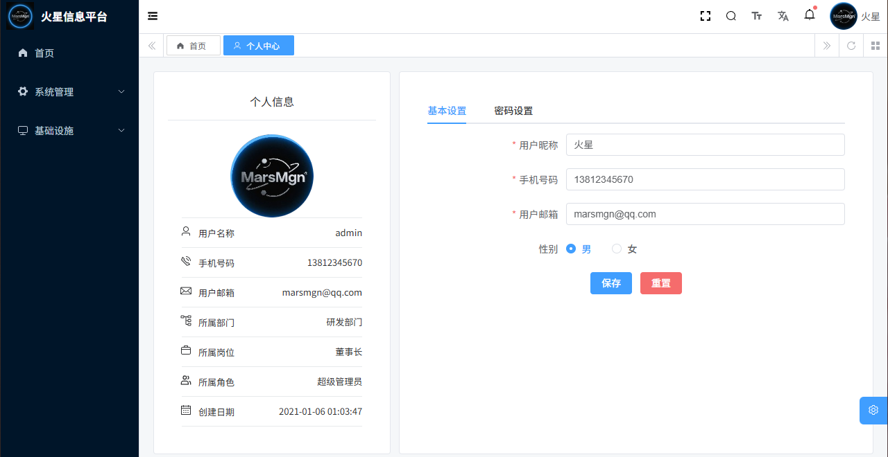Expand the 系统管理 sidebar menu

click(69, 91)
